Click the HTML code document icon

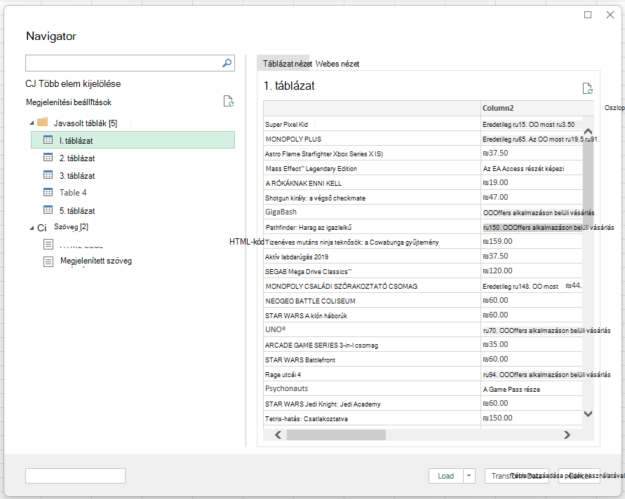pos(48,244)
